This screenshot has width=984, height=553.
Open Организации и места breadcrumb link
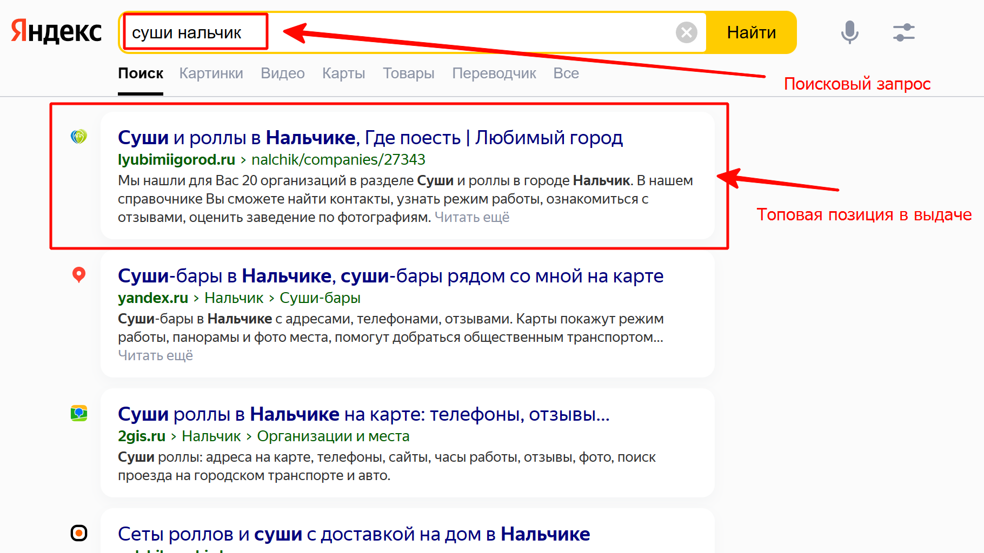coord(333,436)
